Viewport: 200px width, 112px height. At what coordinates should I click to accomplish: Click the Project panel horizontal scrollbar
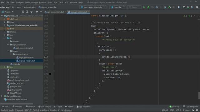(x=17, y=104)
